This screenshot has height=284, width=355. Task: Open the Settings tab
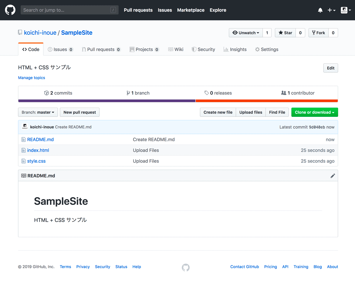click(267, 50)
